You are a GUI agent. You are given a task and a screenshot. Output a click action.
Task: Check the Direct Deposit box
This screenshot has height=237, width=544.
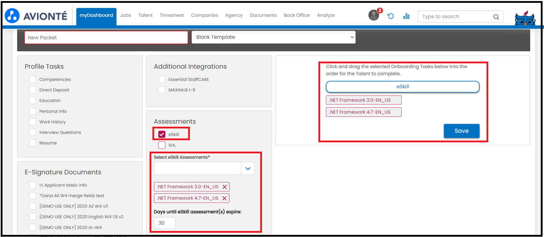tap(33, 90)
